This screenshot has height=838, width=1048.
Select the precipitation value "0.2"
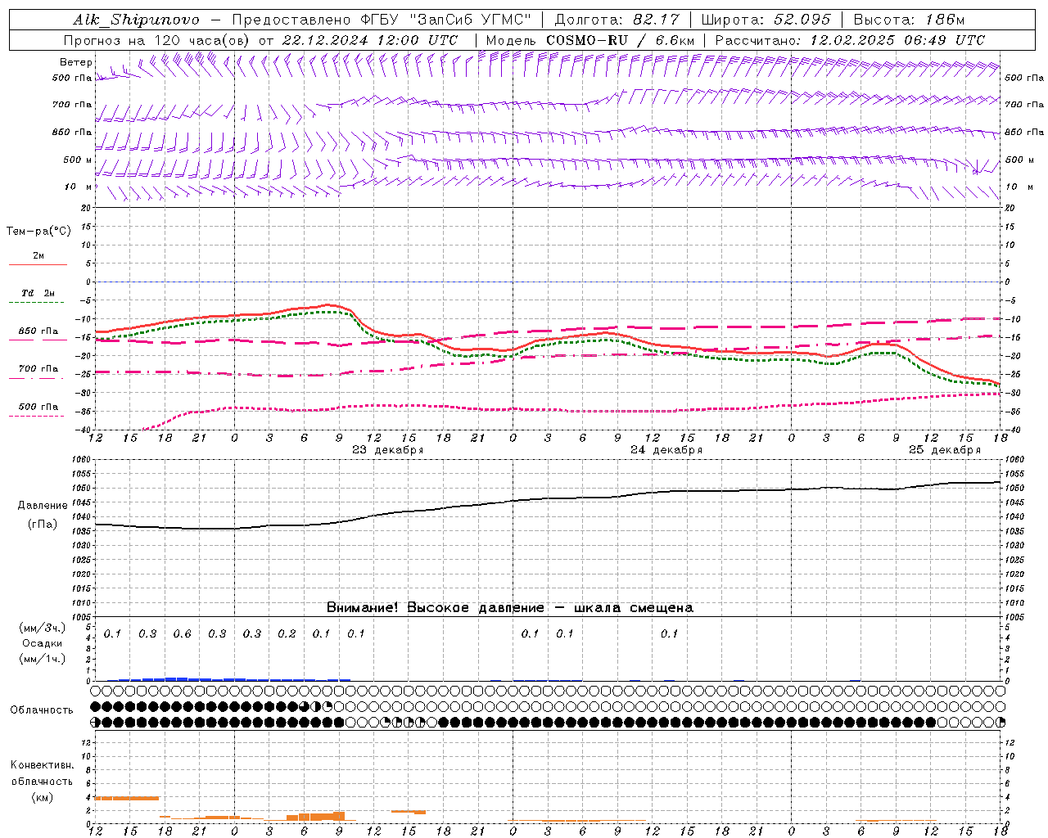pos(287,633)
